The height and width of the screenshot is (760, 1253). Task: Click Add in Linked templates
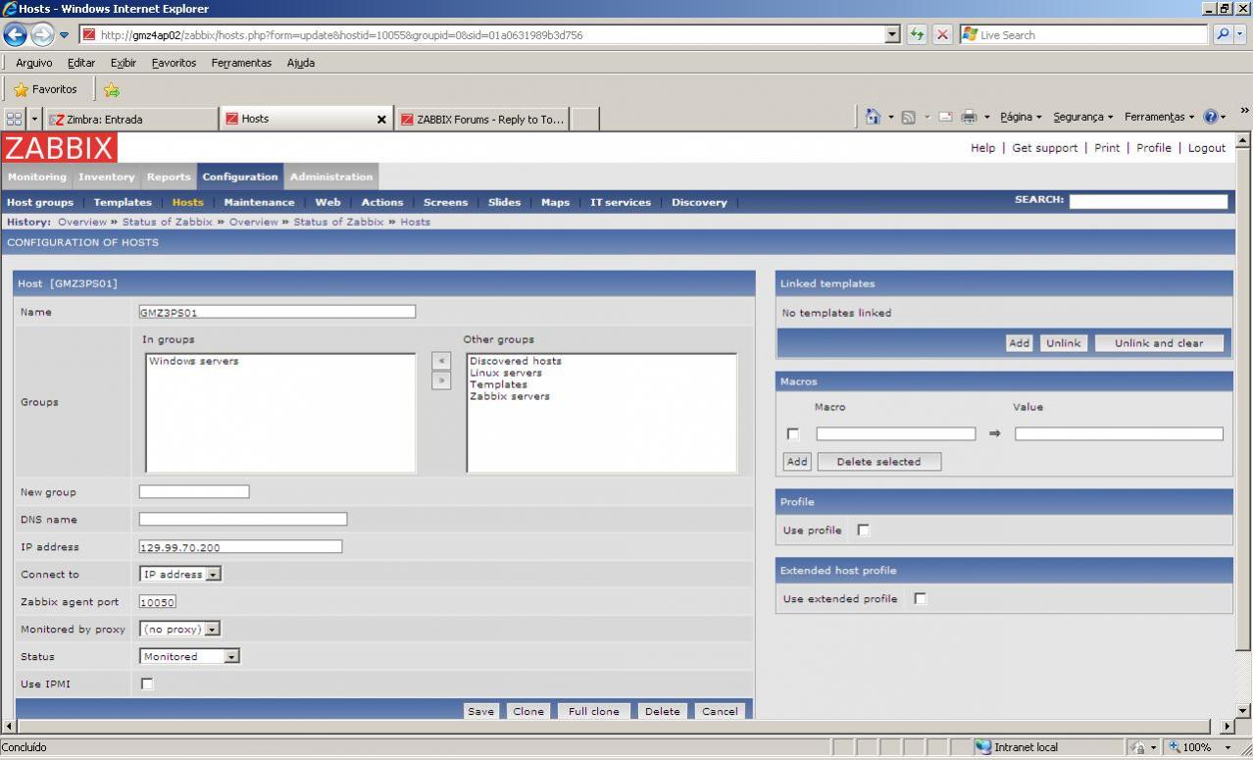(x=1020, y=343)
